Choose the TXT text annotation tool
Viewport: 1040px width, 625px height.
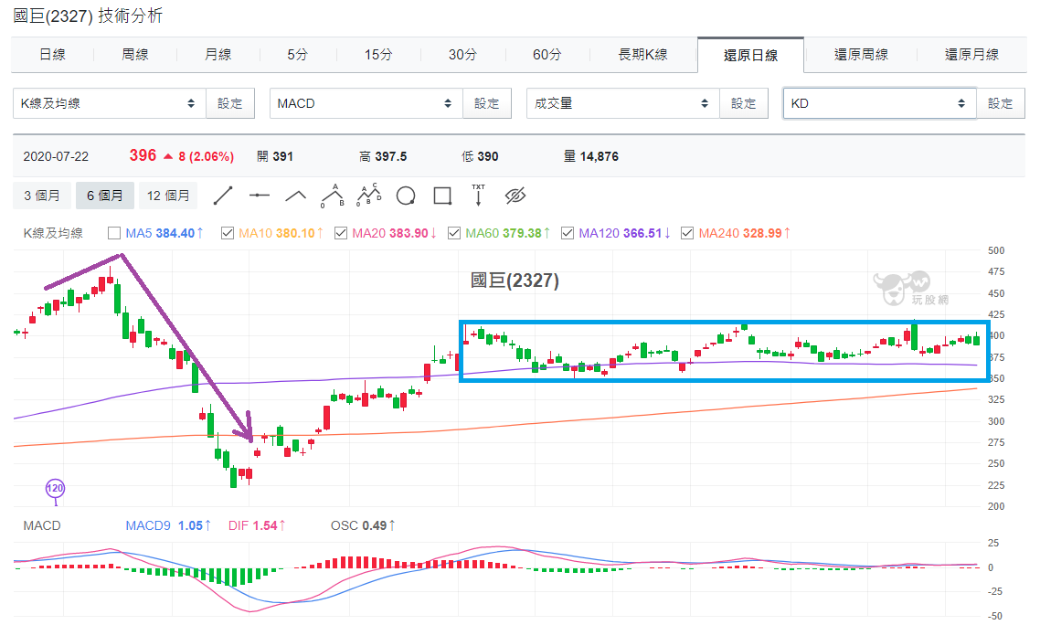[x=478, y=196]
